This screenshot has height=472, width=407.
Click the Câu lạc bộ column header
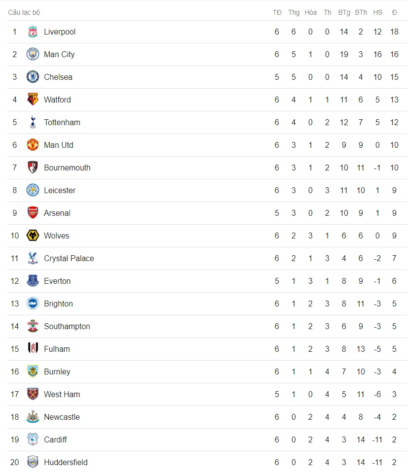pyautogui.click(x=24, y=12)
